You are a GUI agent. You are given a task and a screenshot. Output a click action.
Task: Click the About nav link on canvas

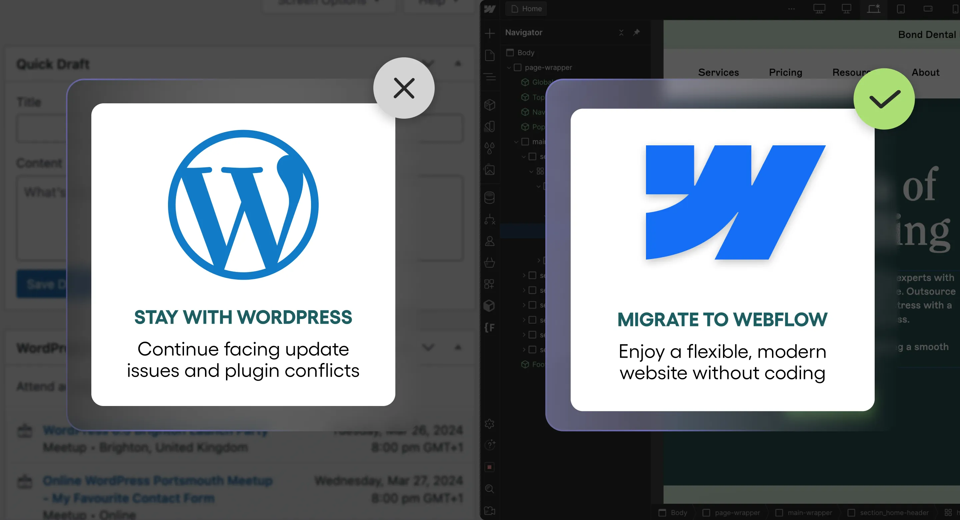(925, 72)
